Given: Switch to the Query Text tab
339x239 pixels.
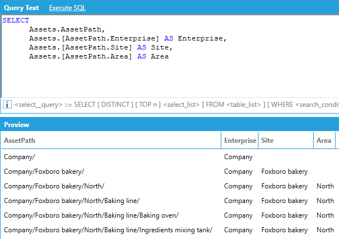Looking at the screenshot, I should click(21, 8).
